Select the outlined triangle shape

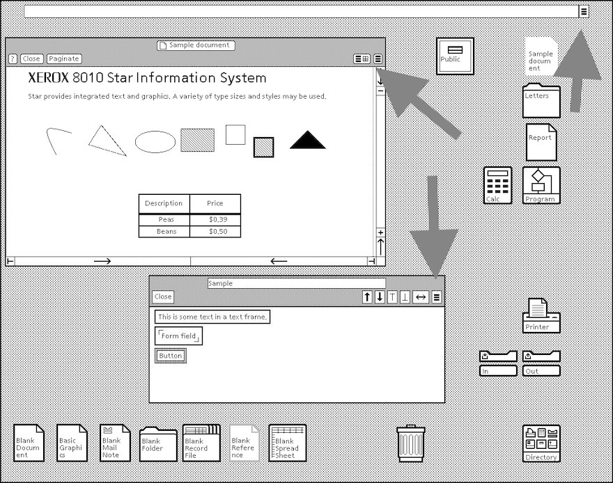(107, 141)
